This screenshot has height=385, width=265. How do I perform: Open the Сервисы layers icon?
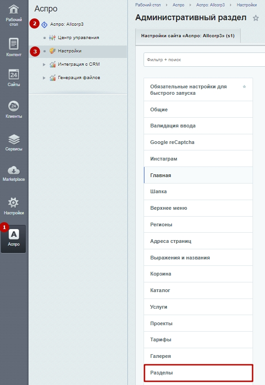pyautogui.click(x=14, y=139)
